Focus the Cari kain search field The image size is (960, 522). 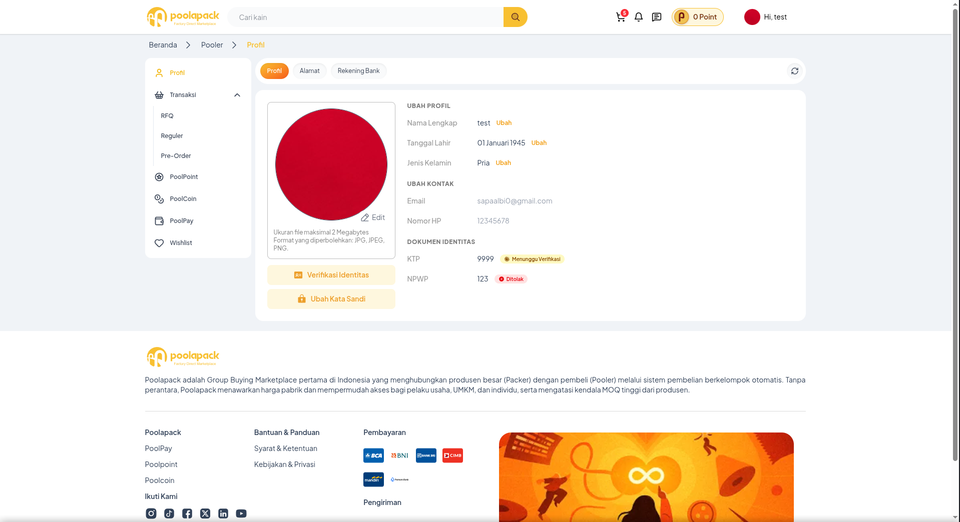[x=365, y=17]
